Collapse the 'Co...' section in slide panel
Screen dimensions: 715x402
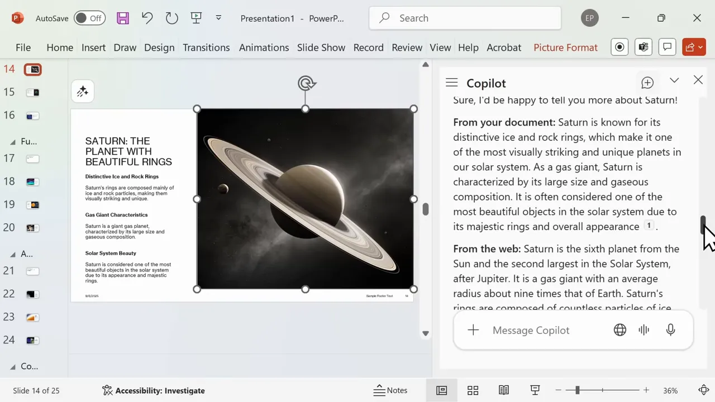[x=13, y=367]
